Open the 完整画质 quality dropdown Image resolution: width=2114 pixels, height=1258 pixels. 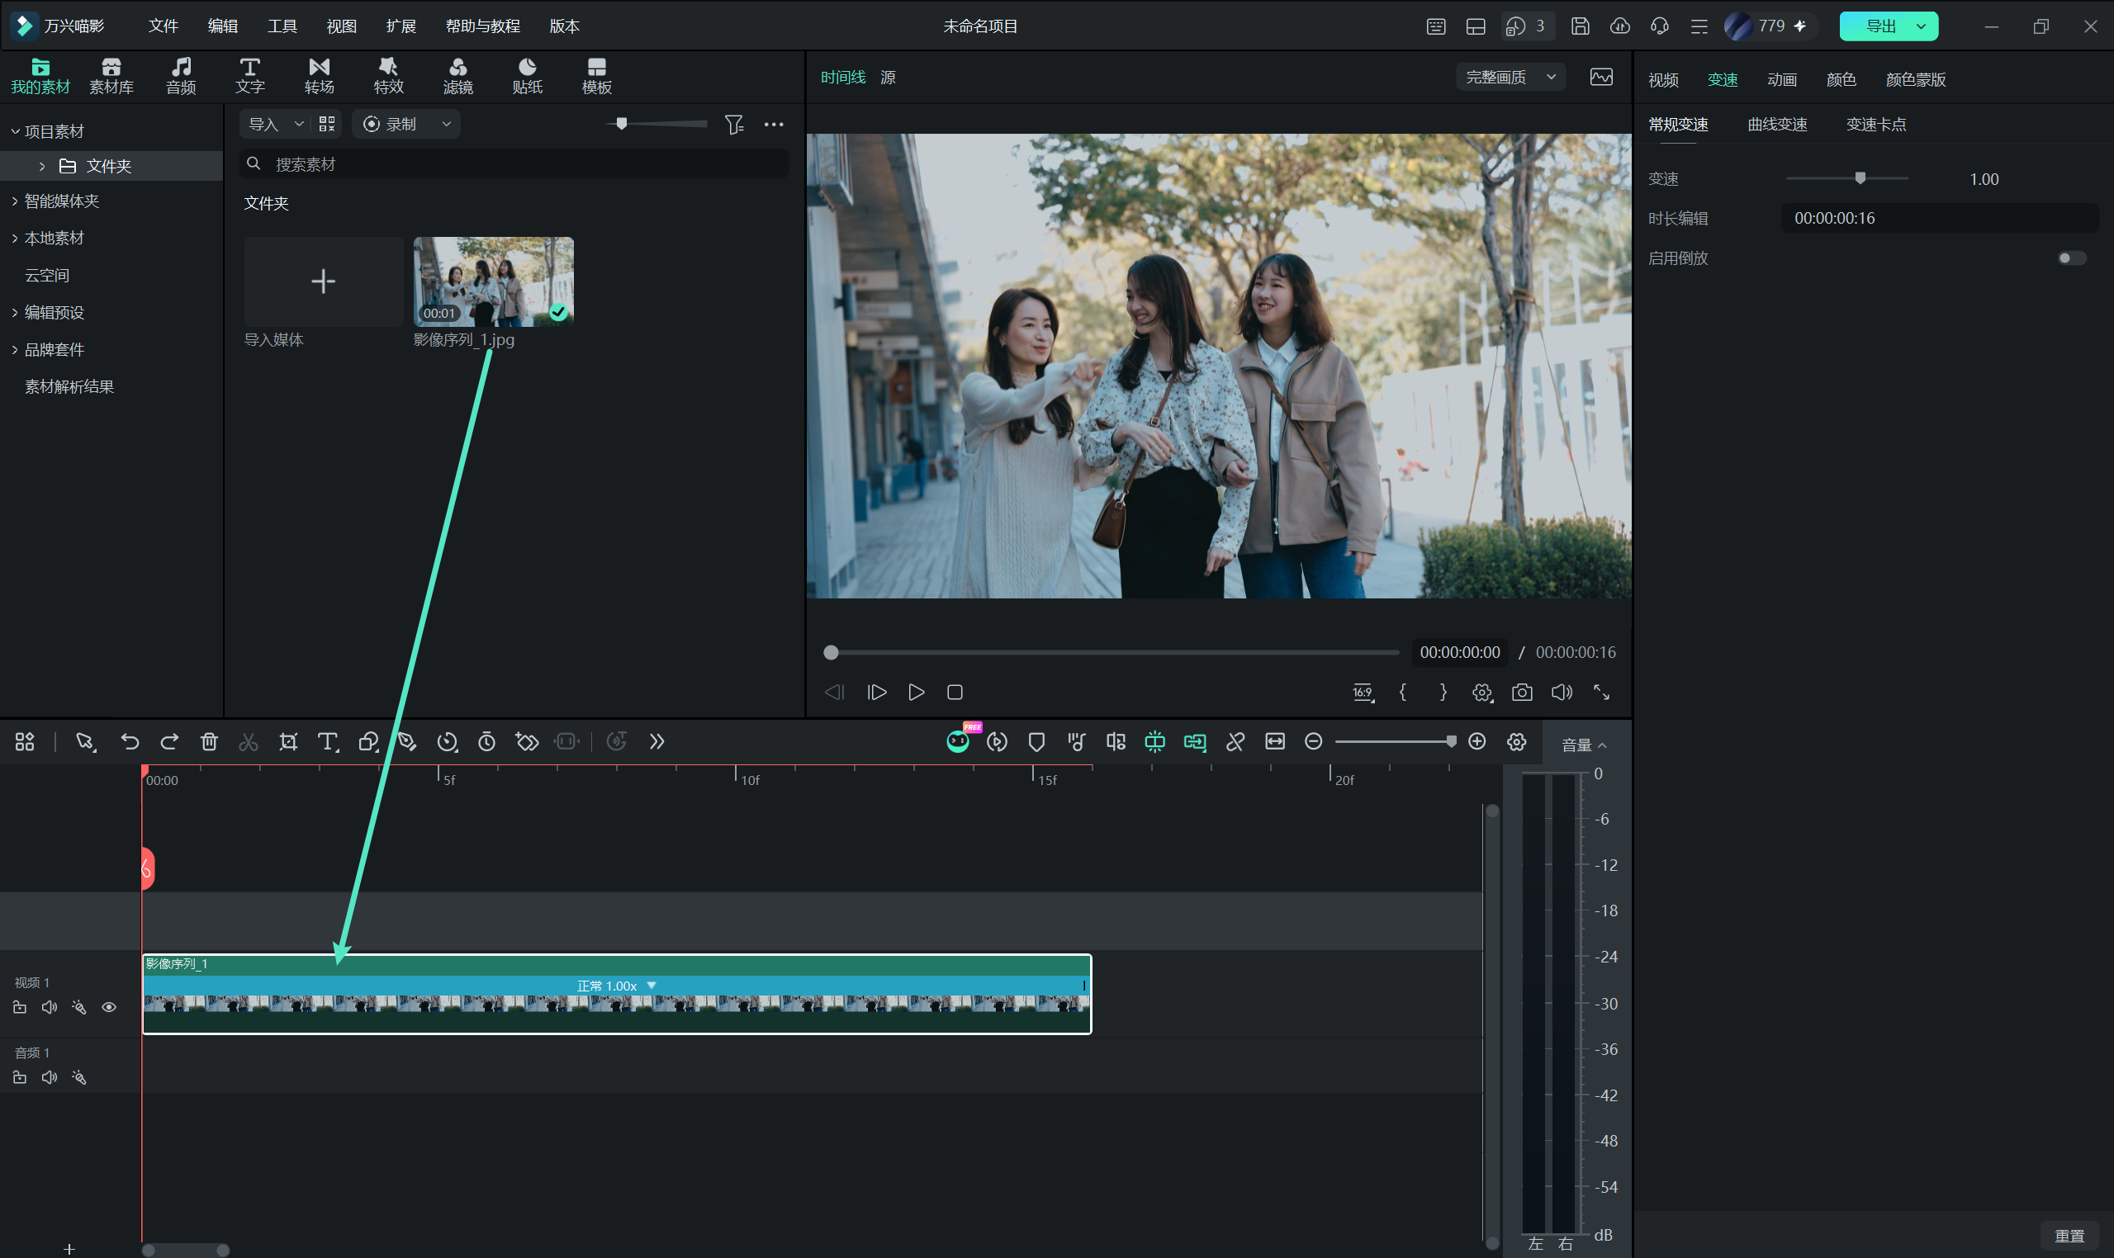point(1510,77)
